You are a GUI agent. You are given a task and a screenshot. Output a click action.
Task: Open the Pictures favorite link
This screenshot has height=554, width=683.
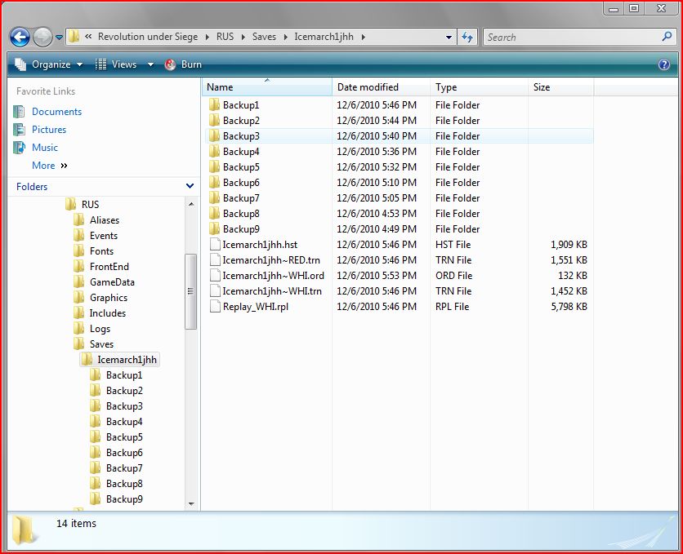pyautogui.click(x=49, y=130)
